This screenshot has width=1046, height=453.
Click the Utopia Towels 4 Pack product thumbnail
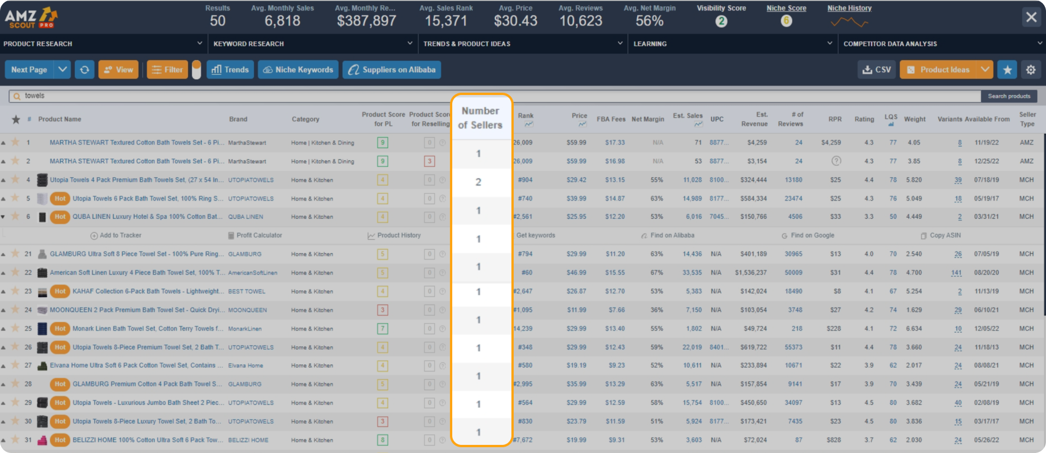[x=42, y=180]
